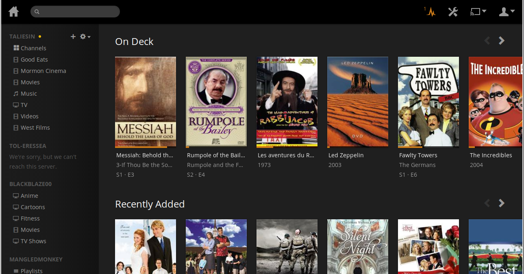Open the wedding couple poster in Recently Added
This screenshot has width=524, height=274.
(146, 246)
